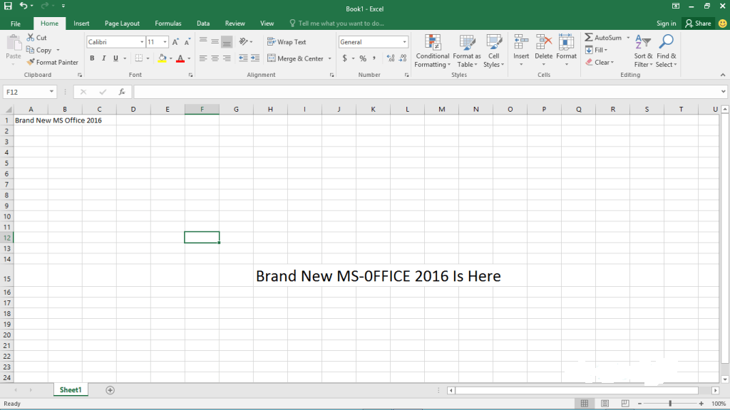This screenshot has width=730, height=410.
Task: Toggle Italic formatting
Action: coord(104,58)
